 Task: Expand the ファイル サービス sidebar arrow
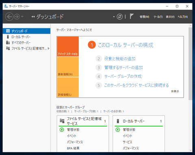[x=49, y=48]
